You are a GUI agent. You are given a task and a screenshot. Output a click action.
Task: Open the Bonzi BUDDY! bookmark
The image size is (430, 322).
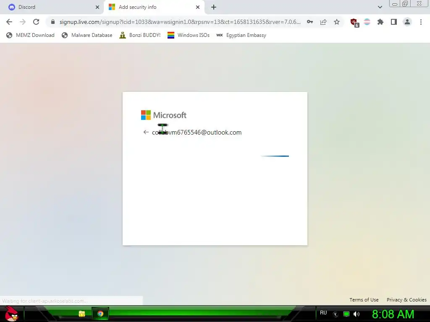pos(140,35)
